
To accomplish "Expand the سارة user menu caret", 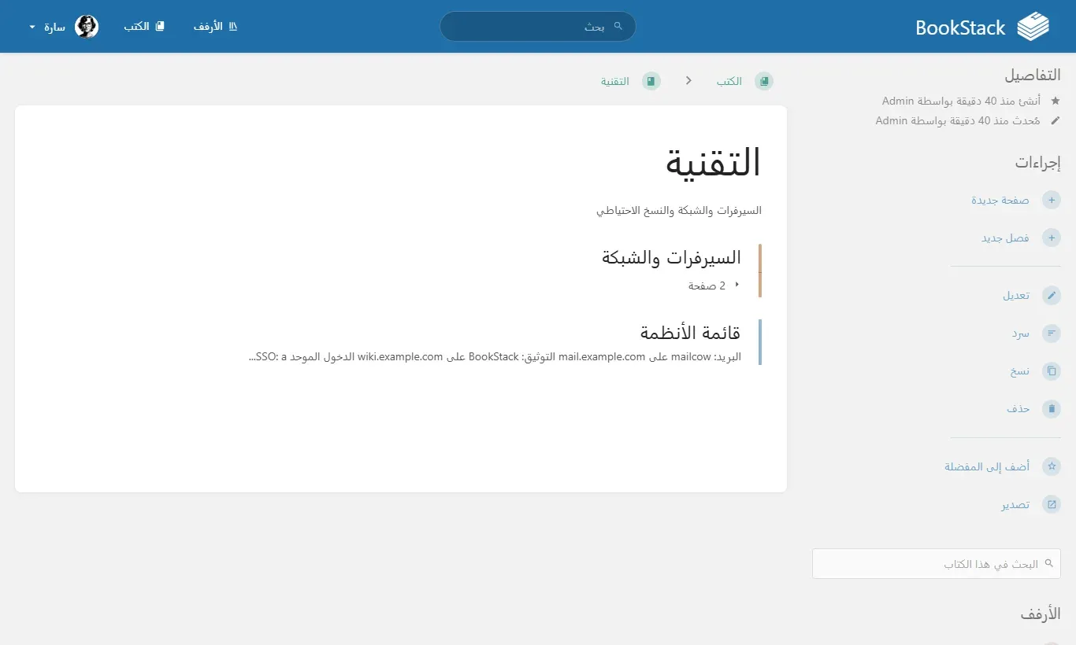I will tap(32, 28).
